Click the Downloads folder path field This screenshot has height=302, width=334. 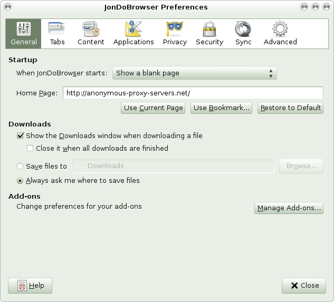(173, 166)
